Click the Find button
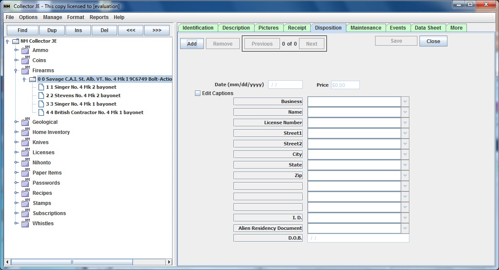This screenshot has width=499, height=270. click(22, 30)
